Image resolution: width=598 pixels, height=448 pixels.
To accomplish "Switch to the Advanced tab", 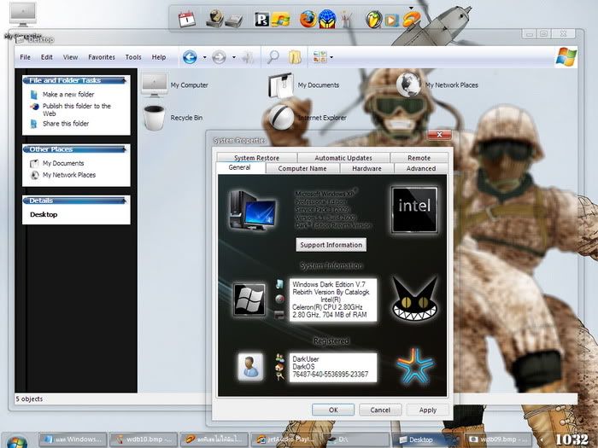I will (x=420, y=168).
